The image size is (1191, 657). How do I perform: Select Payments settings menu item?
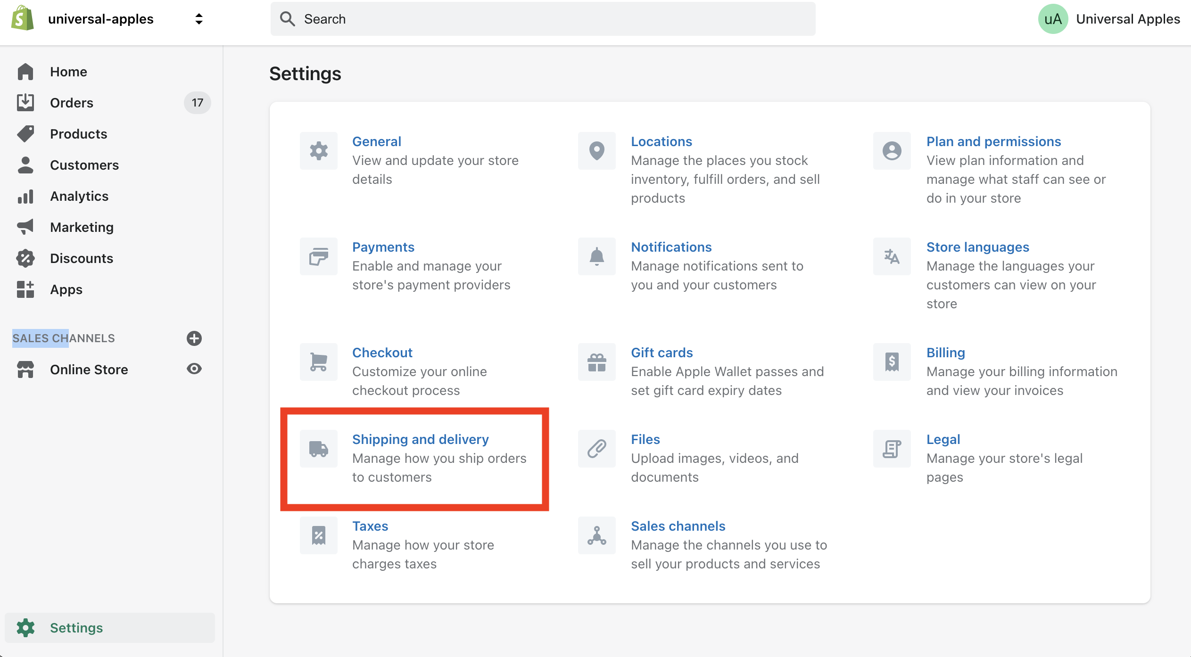click(x=383, y=246)
